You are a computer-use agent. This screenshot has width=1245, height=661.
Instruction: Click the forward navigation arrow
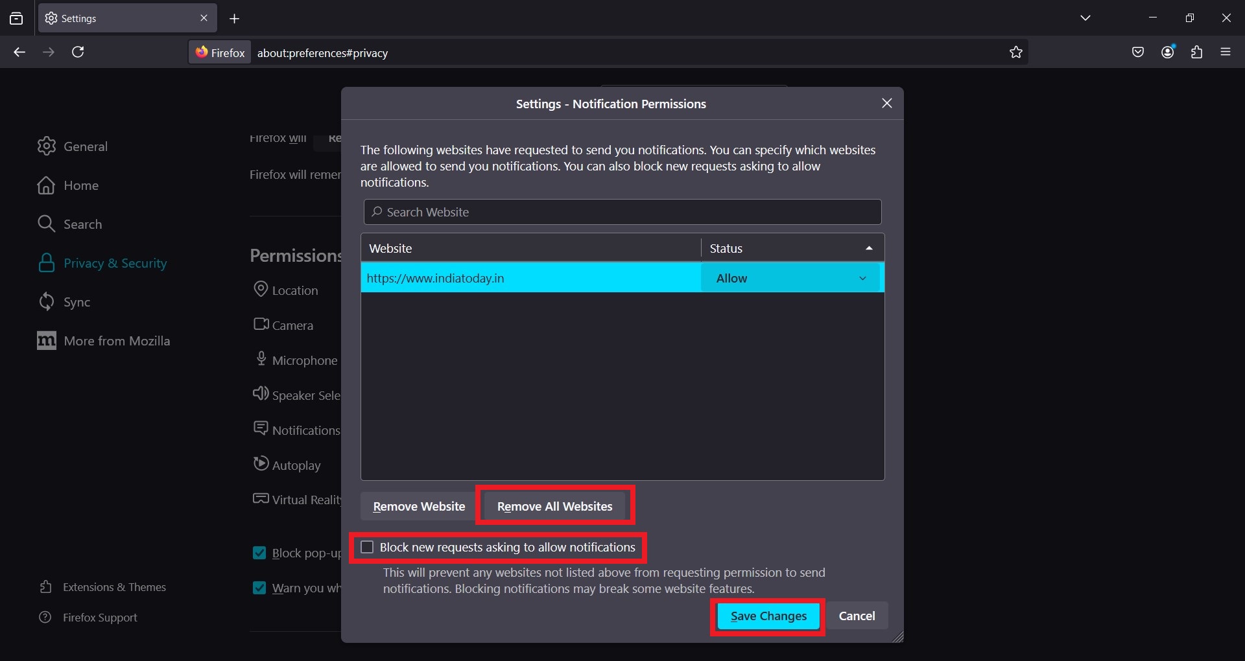tap(49, 52)
